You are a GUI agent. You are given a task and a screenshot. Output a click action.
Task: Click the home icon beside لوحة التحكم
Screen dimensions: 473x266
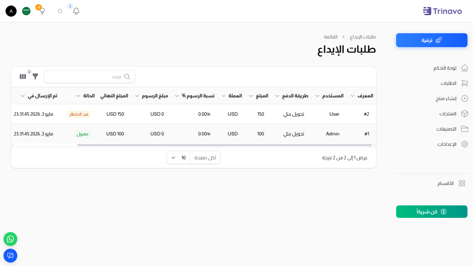(x=465, y=68)
